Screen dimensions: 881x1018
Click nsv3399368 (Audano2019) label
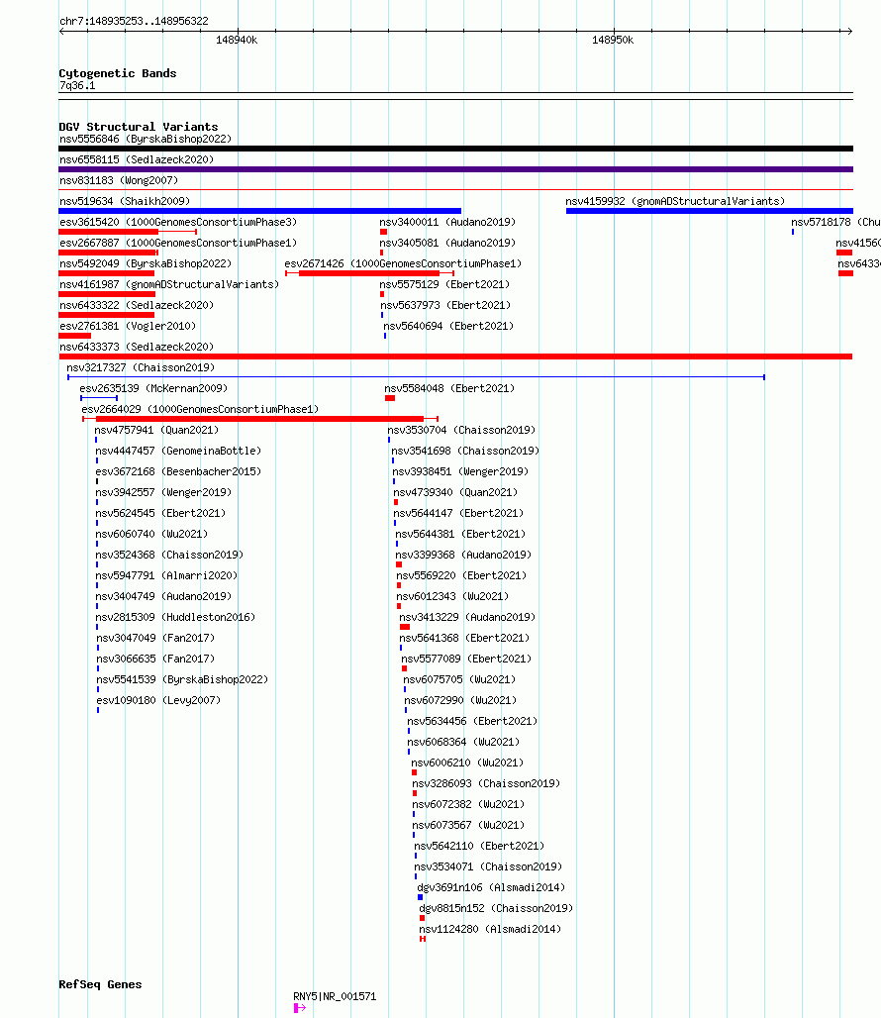pos(463,555)
